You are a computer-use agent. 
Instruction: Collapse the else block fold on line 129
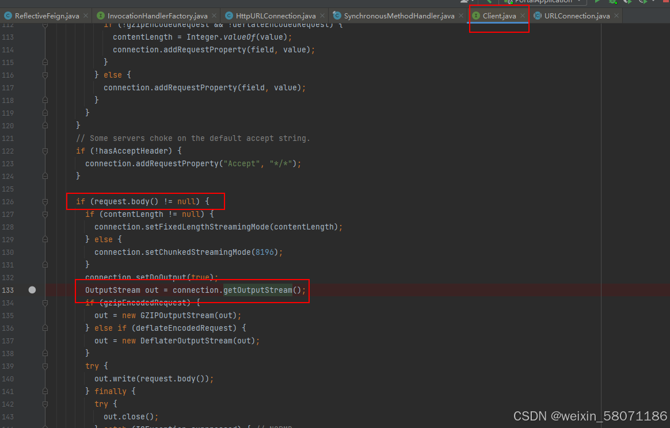tap(45, 240)
